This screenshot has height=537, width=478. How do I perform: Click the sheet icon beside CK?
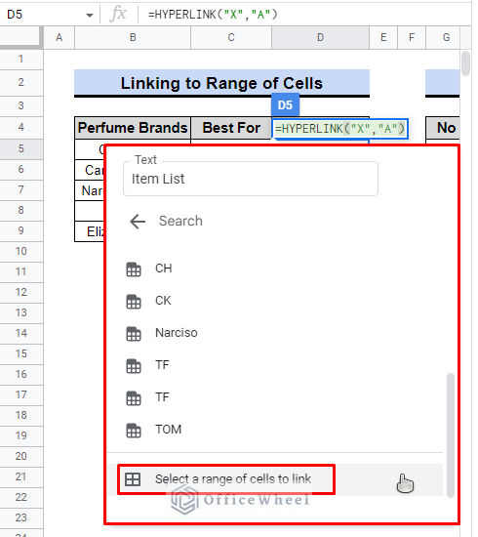(134, 302)
